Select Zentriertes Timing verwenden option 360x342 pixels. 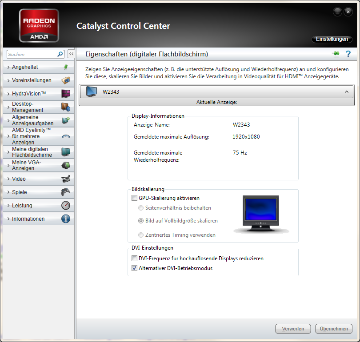pos(141,235)
